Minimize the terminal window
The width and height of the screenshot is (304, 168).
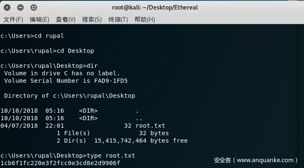click(x=20, y=7)
